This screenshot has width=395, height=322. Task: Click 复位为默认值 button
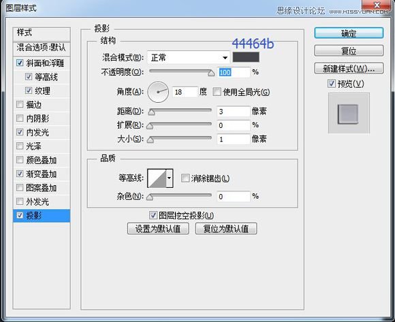[x=226, y=229]
